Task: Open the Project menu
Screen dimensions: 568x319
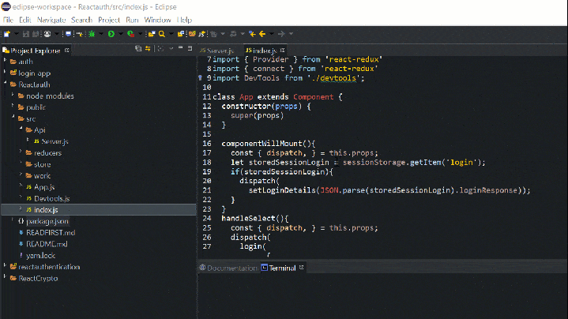Action: 109,20
